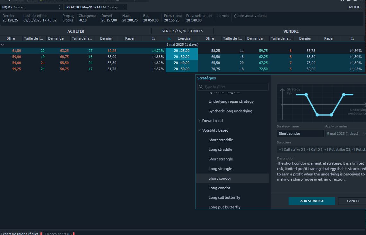Click the search icon in strategies filter

tap(201, 87)
